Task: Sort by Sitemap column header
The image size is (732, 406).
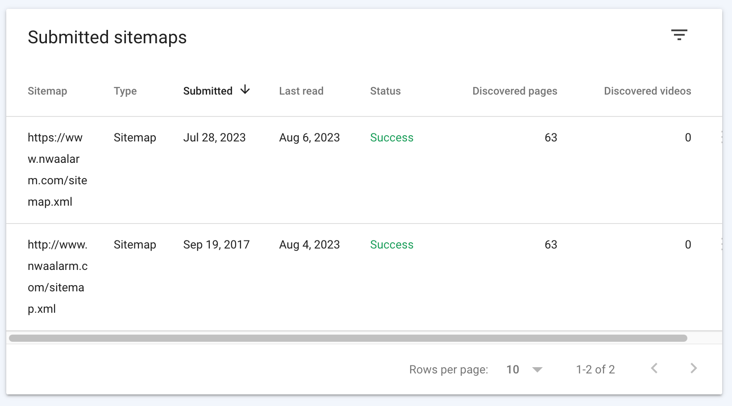Action: (47, 91)
